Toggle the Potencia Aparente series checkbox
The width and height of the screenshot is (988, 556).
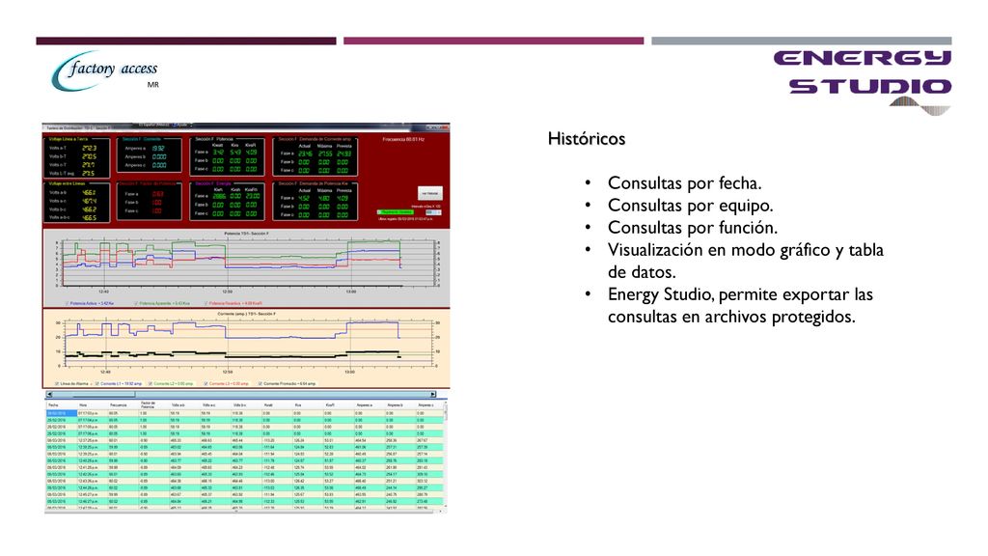point(135,303)
